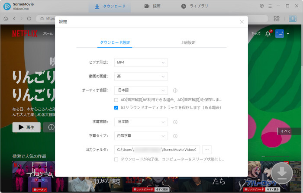Enable sleep after download completes checkbox

(x=116, y=159)
